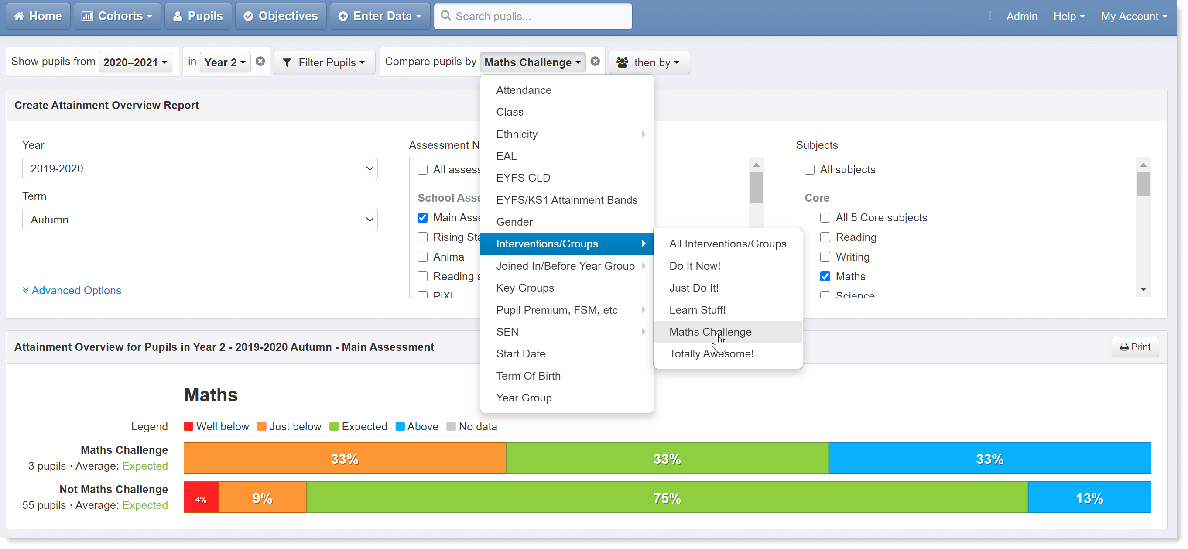Choose Maths Challenge in the submenu
This screenshot has height=549, width=1188.
[x=728, y=332]
